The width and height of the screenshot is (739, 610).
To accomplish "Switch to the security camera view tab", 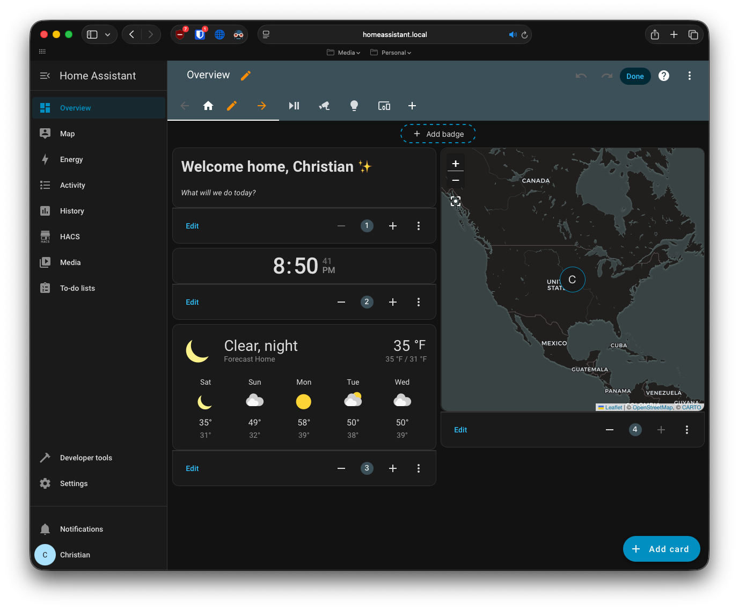I will pyautogui.click(x=324, y=106).
